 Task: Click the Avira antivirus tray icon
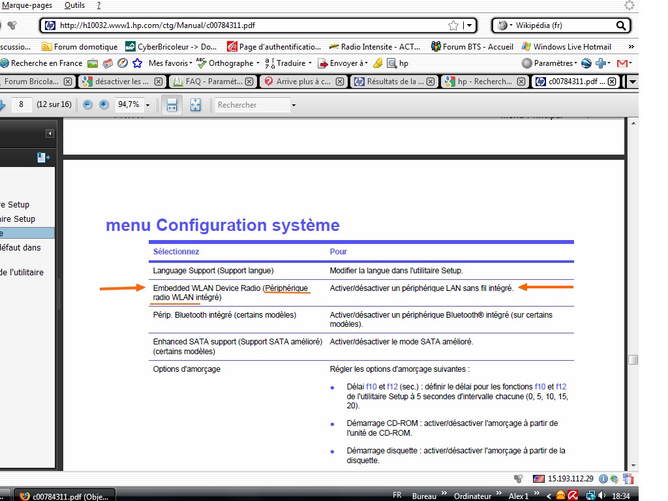tap(572, 496)
